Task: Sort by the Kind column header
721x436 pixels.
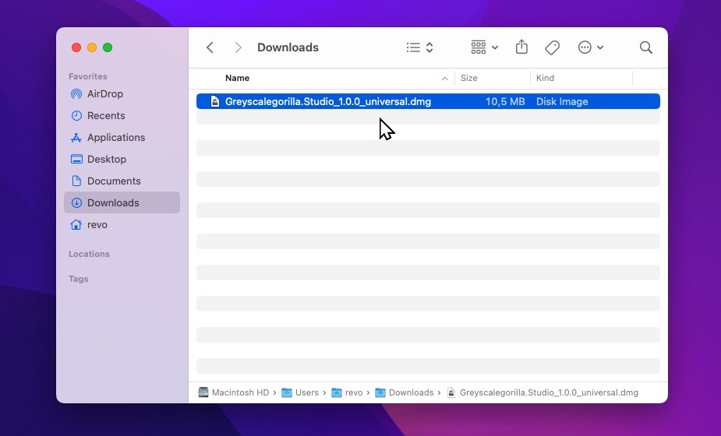Action: click(x=545, y=78)
